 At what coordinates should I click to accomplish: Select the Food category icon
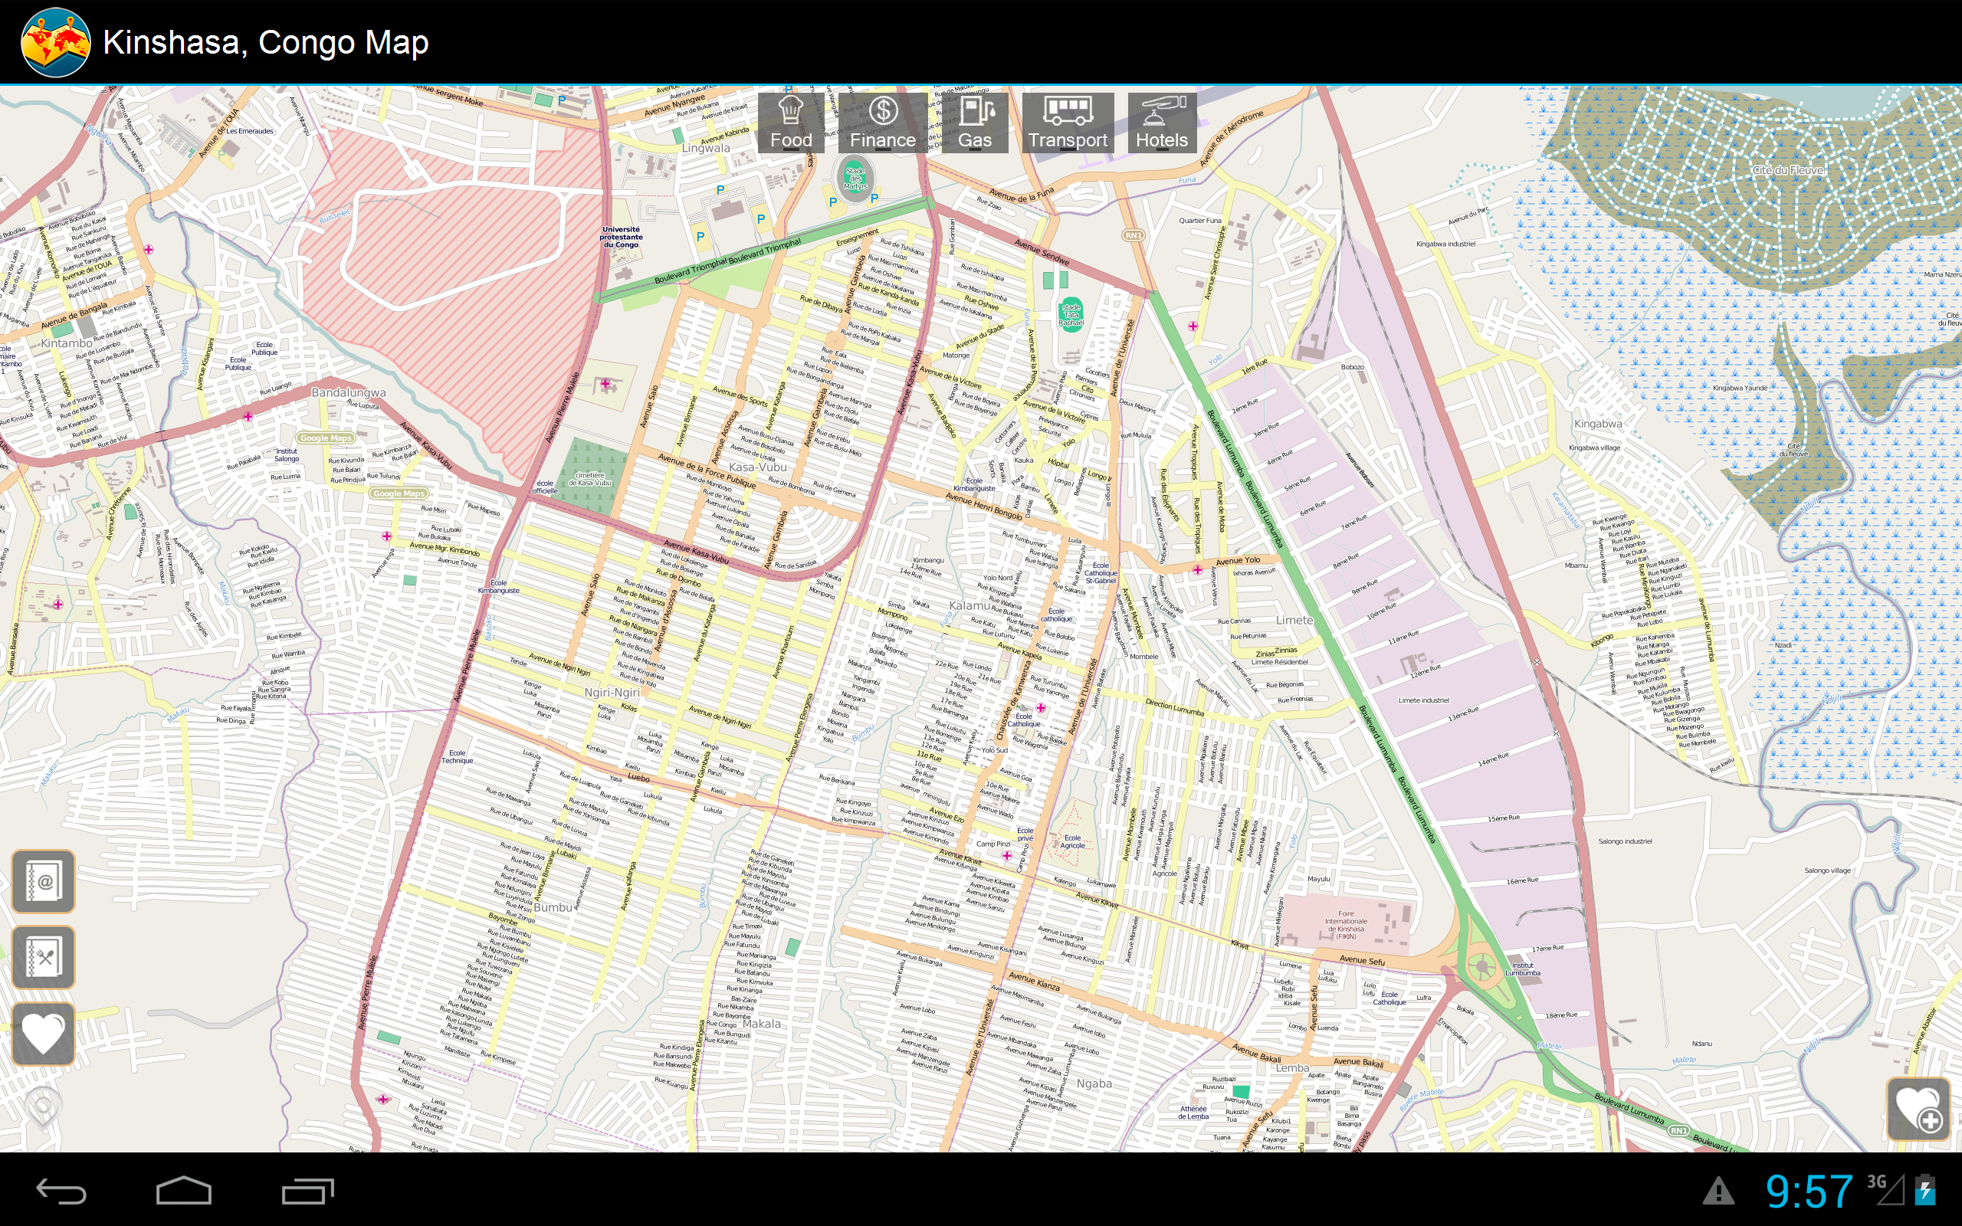pyautogui.click(x=792, y=122)
